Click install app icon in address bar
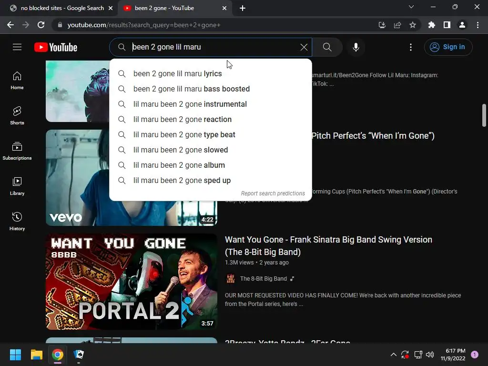488x366 pixels. pyautogui.click(x=382, y=25)
